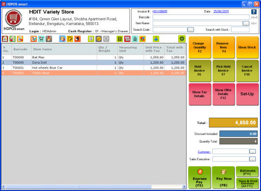
Task: Select the highlighted Teddy Bear row
Action: [94, 73]
